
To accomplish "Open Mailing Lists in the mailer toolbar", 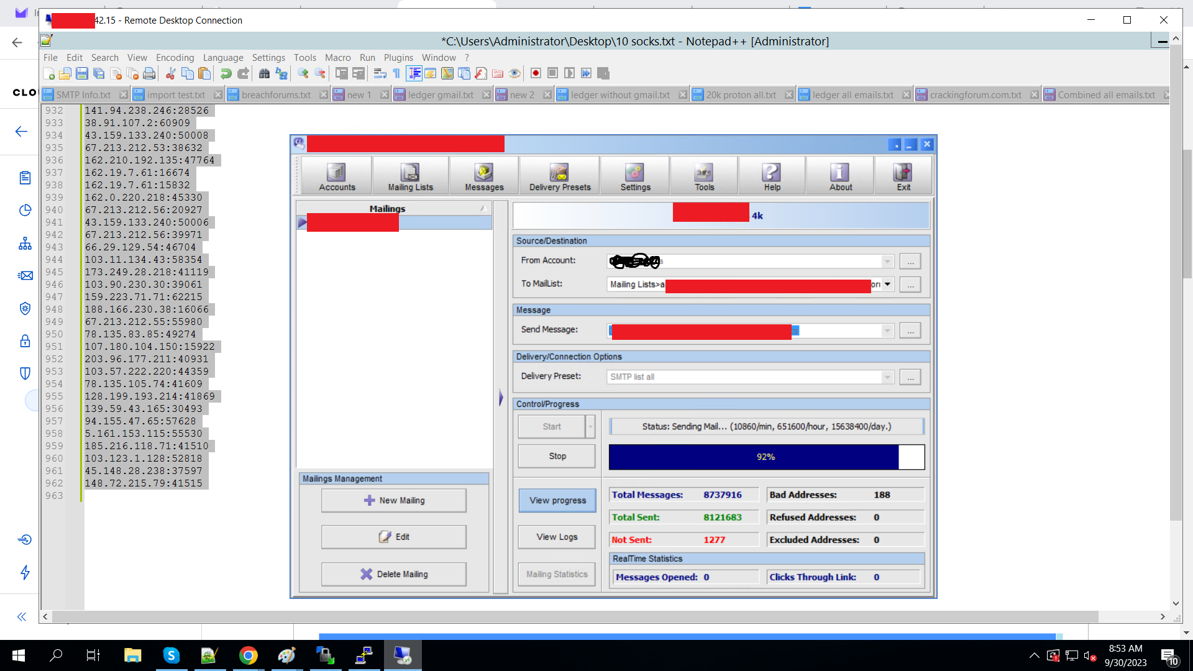I will pyautogui.click(x=410, y=176).
